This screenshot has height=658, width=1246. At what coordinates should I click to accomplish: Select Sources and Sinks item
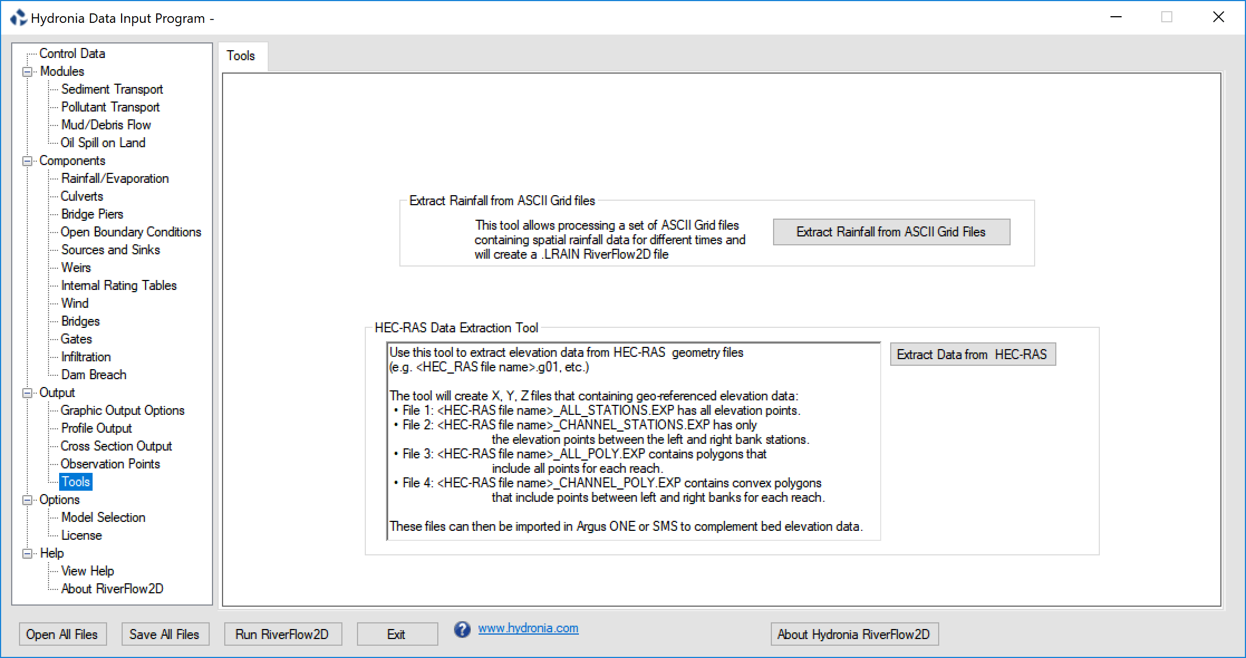coord(110,250)
